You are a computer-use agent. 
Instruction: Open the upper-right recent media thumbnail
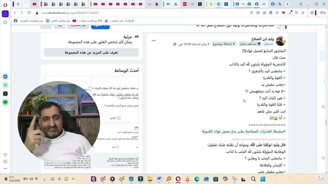click(x=115, y=98)
